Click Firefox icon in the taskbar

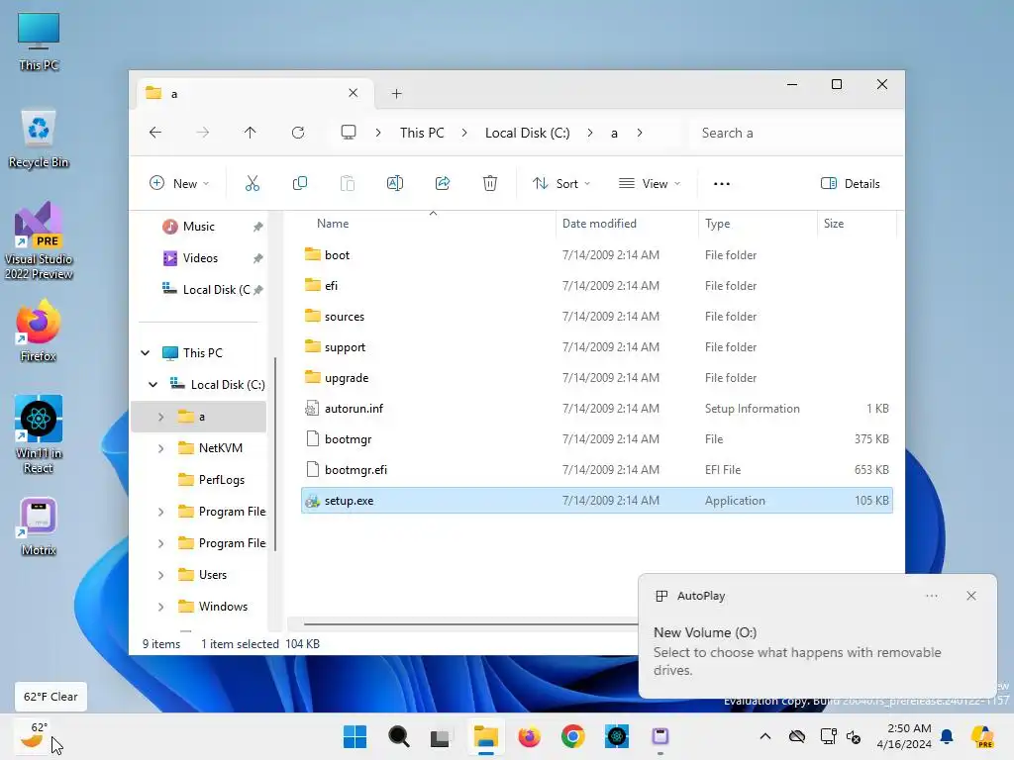529,736
